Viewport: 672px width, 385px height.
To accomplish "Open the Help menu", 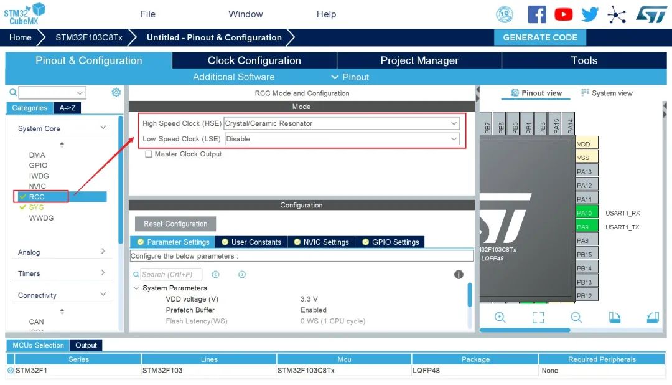I will click(x=326, y=14).
